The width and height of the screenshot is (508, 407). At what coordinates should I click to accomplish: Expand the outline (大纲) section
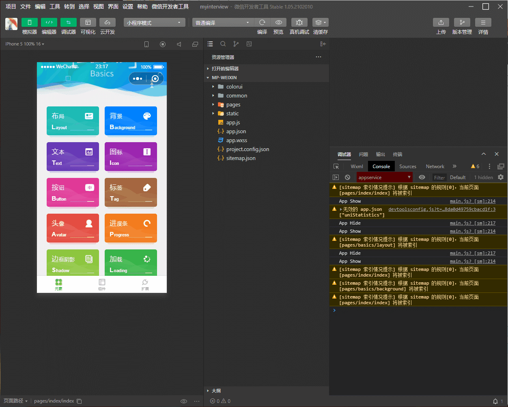point(266,391)
